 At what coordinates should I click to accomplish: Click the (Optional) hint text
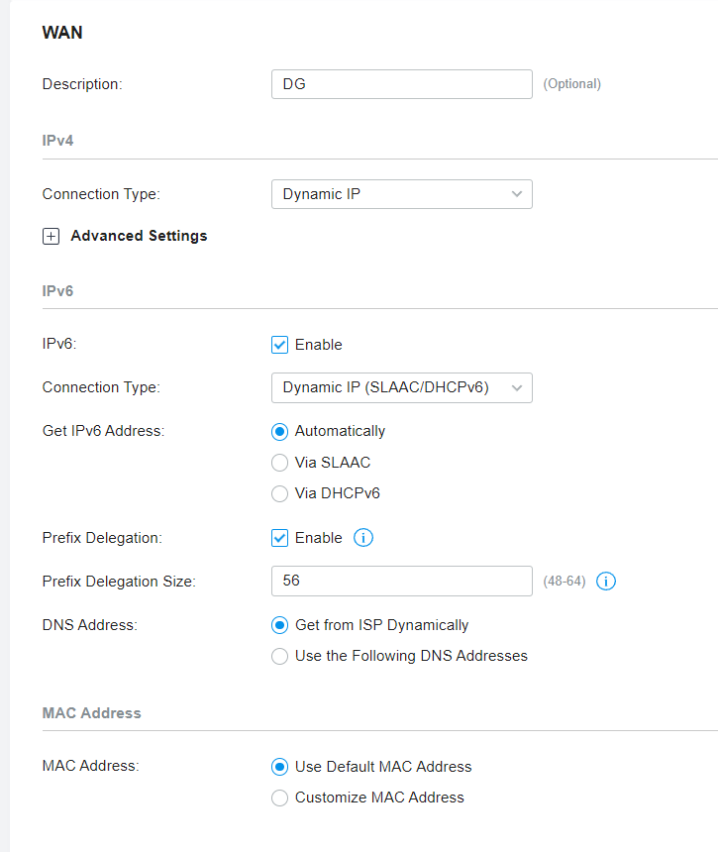click(571, 84)
